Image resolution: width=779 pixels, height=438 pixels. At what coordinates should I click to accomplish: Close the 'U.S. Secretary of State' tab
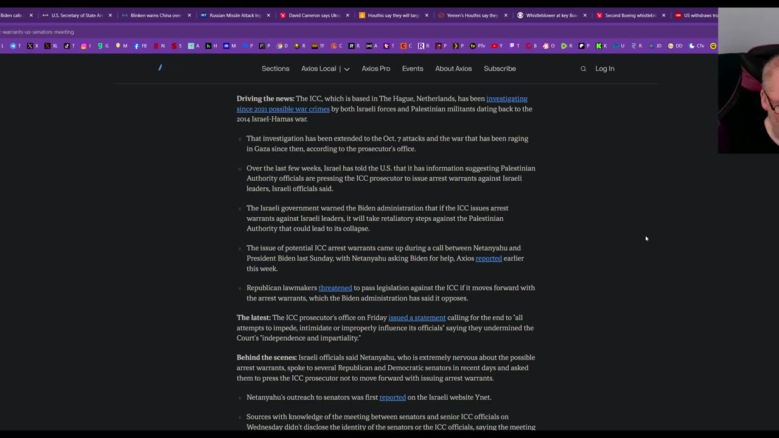[x=110, y=15]
